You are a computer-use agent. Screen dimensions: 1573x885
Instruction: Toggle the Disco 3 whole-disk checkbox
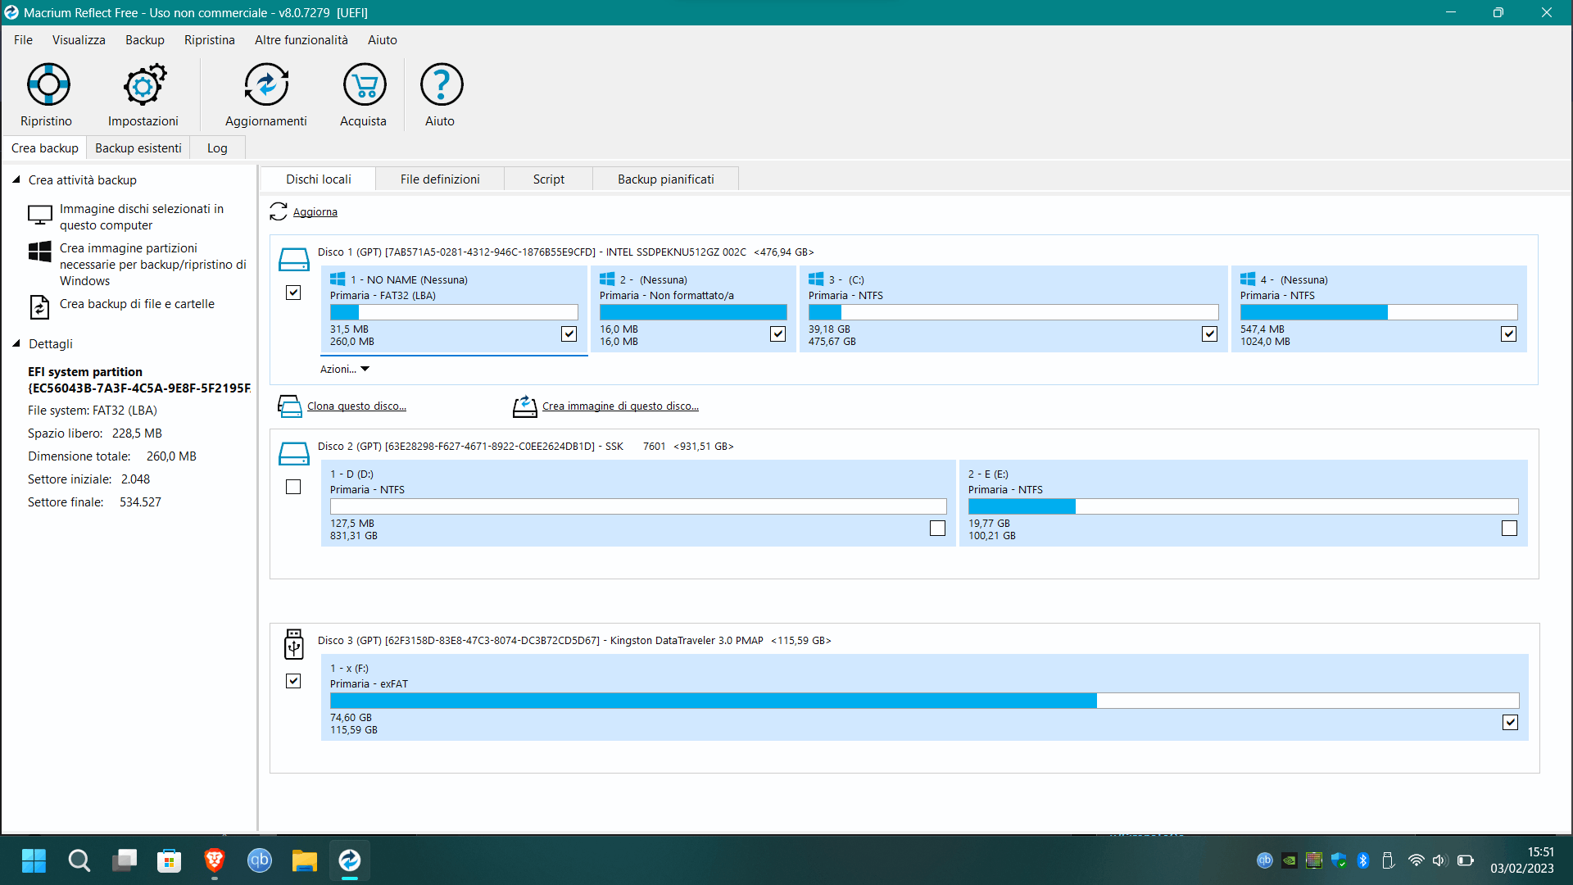pyautogui.click(x=293, y=681)
